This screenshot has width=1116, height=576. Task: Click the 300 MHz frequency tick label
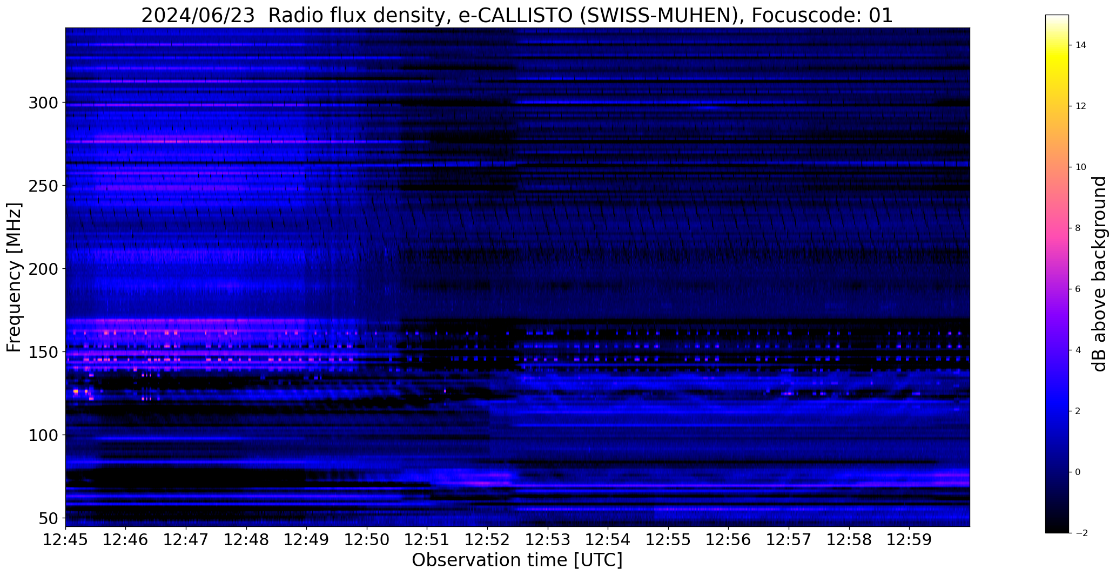click(43, 103)
